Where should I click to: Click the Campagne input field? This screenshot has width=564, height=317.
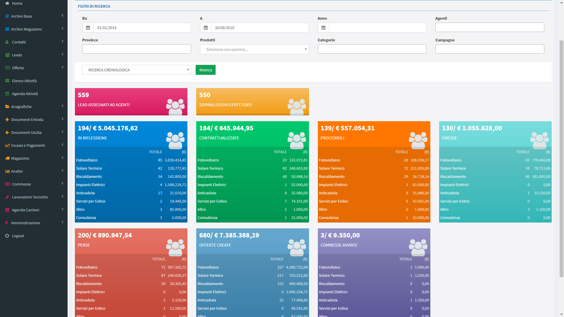tap(490, 49)
